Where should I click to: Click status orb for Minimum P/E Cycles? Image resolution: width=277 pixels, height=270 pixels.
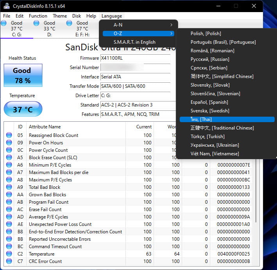point(9,165)
